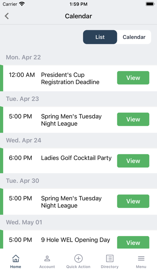Tap the Wi-Fi status icon
The image size is (157, 279).
point(22,4)
